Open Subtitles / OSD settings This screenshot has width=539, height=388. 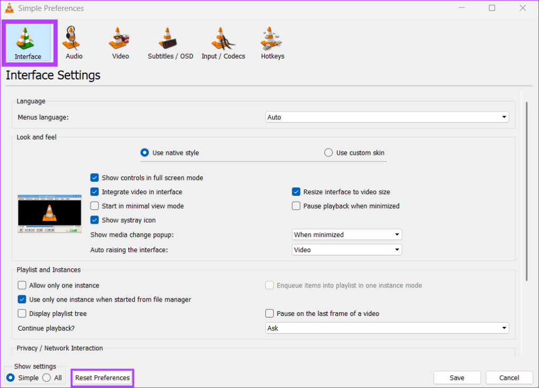[x=170, y=42]
